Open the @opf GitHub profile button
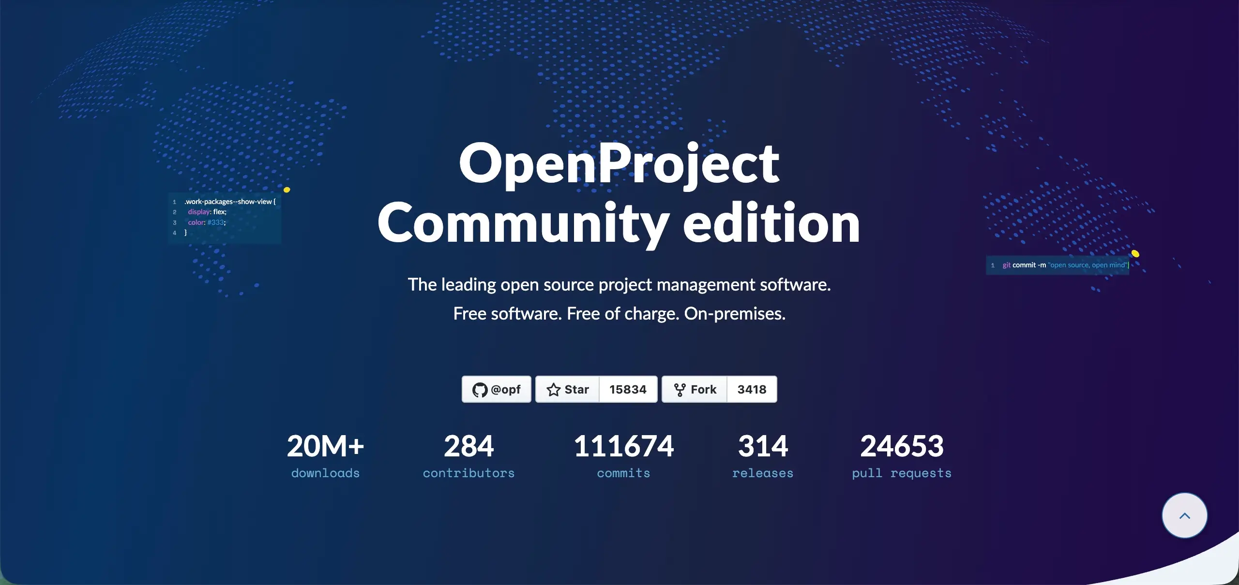 (x=496, y=389)
